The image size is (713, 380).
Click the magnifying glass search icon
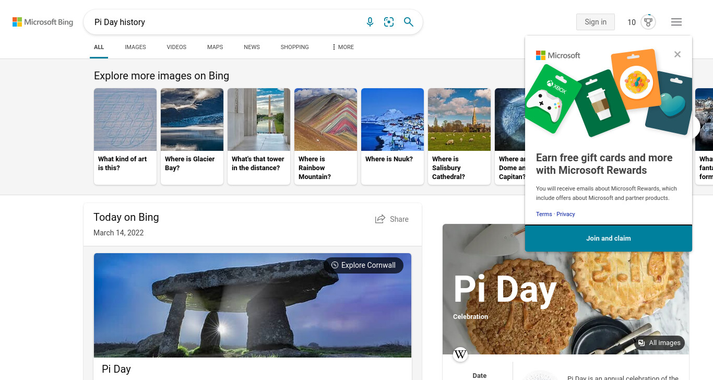click(x=409, y=22)
